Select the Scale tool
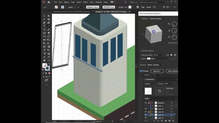 49,36
